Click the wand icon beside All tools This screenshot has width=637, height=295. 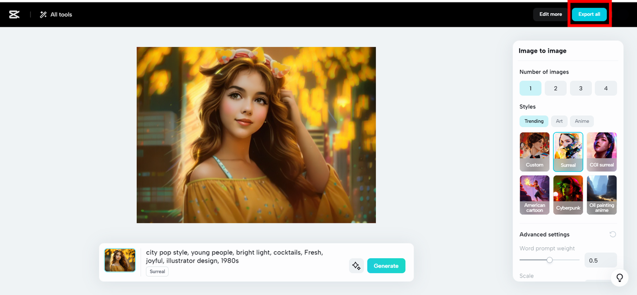[43, 14]
